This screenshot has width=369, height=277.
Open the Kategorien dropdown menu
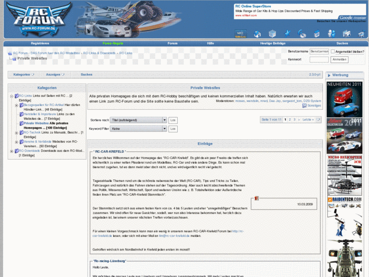[x=23, y=75]
